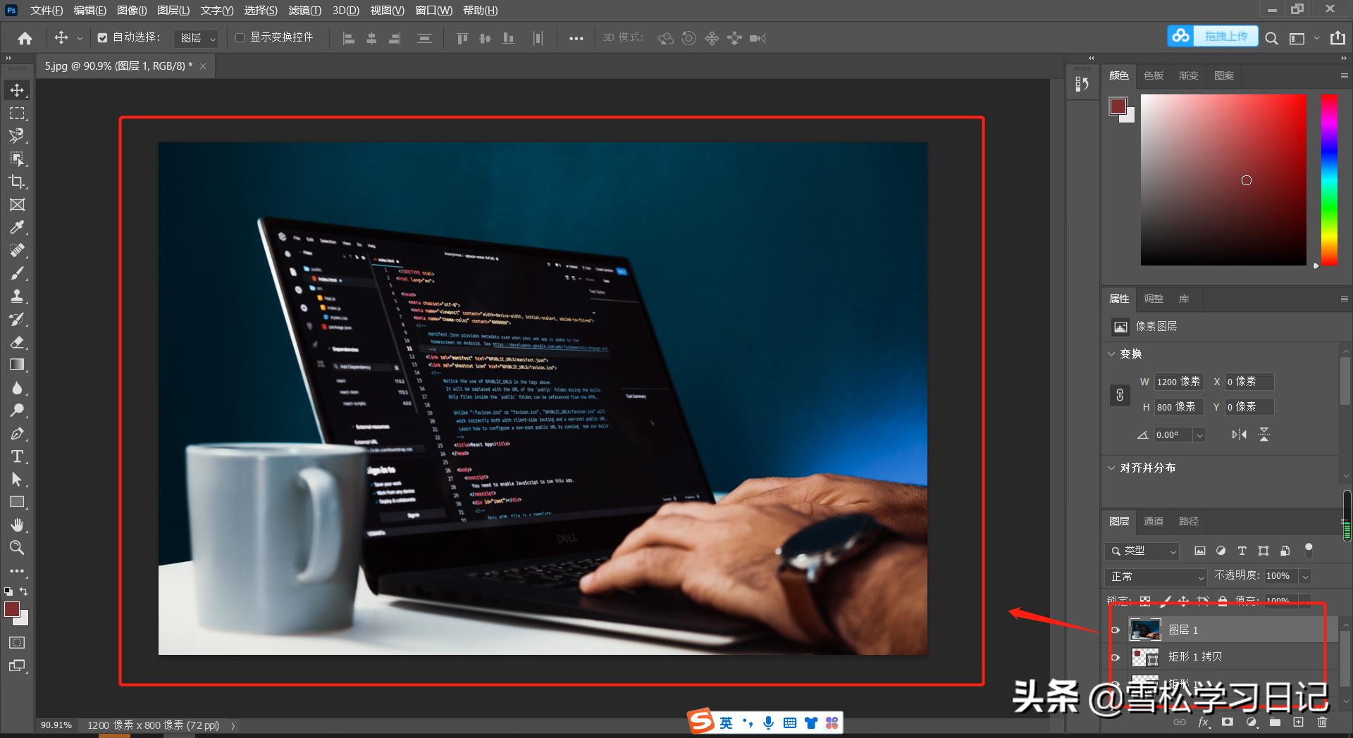Switch to the 色板 tab

(x=1154, y=75)
